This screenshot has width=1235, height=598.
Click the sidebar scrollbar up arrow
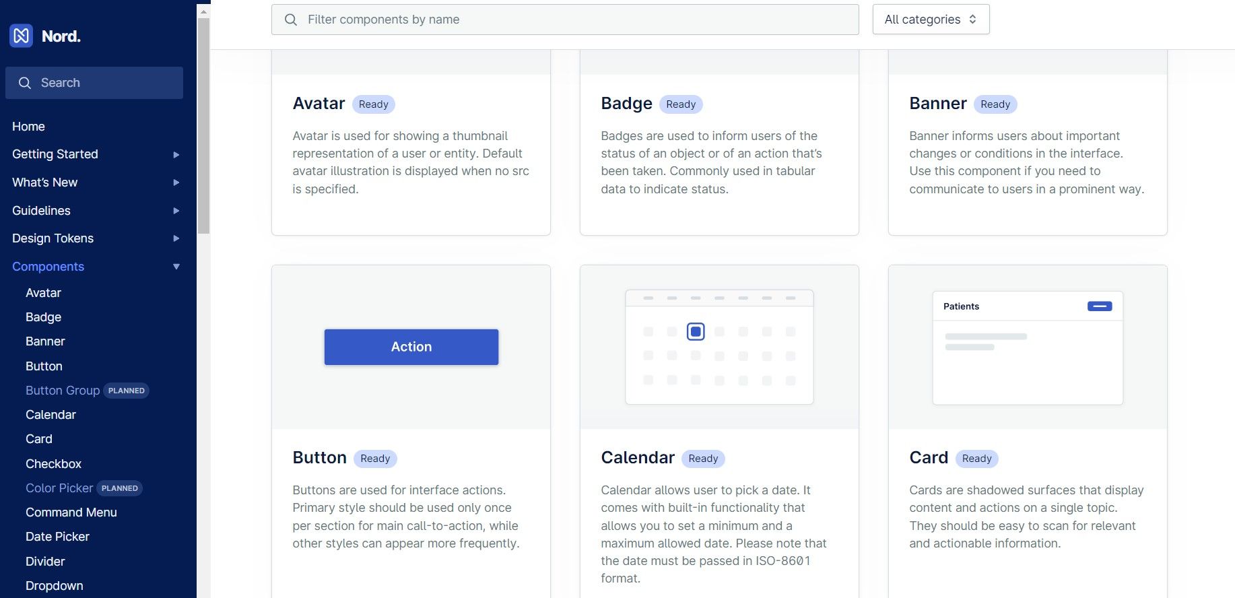203,11
